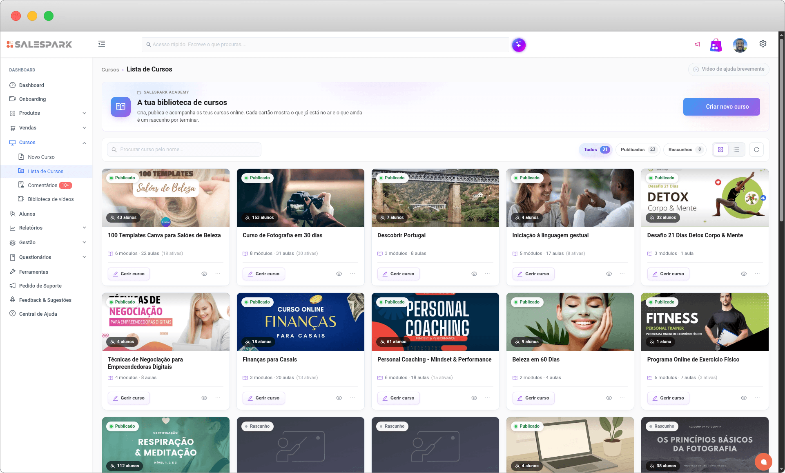Open more options for Finanças para Casais
The width and height of the screenshot is (785, 473).
pyautogui.click(x=352, y=398)
